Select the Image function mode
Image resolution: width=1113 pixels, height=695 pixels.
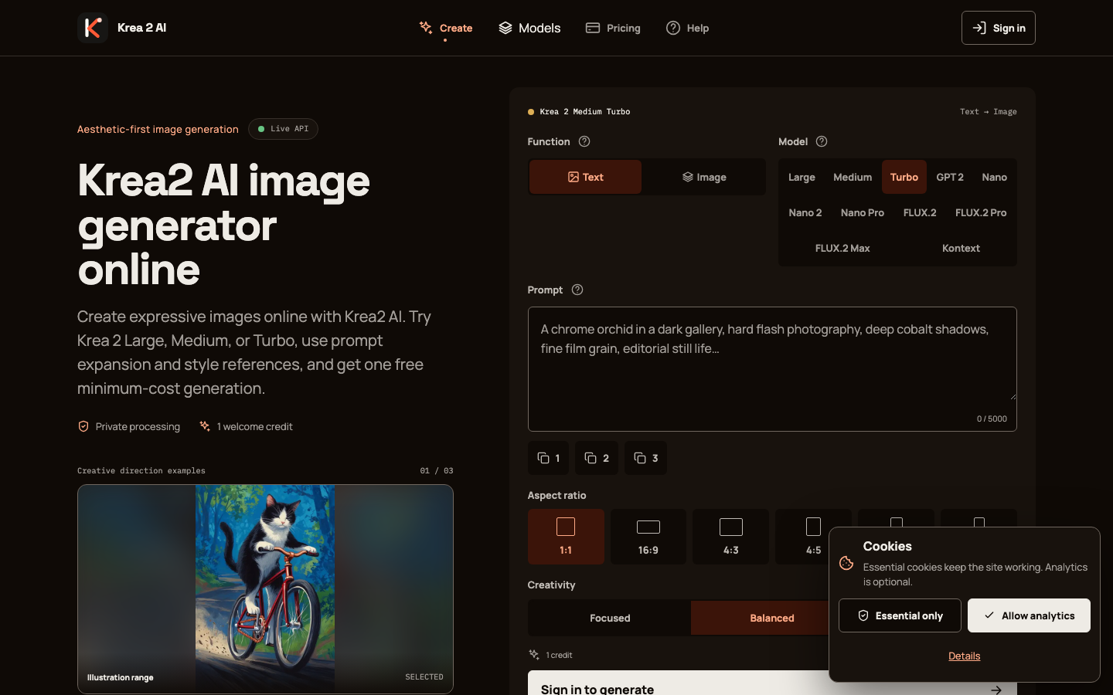pyautogui.click(x=704, y=177)
